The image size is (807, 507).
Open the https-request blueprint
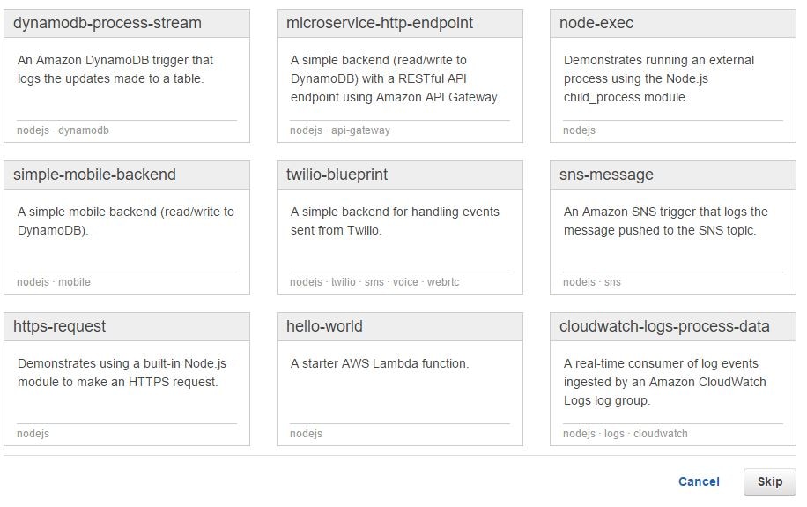[x=59, y=326]
